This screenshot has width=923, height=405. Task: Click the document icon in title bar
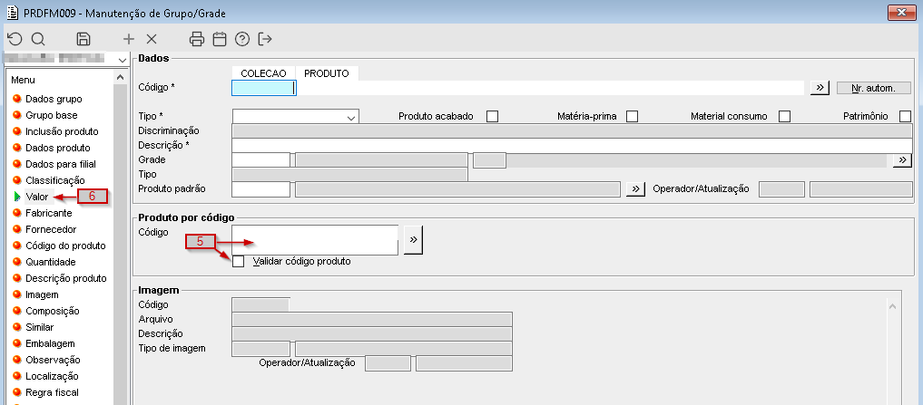[x=11, y=13]
